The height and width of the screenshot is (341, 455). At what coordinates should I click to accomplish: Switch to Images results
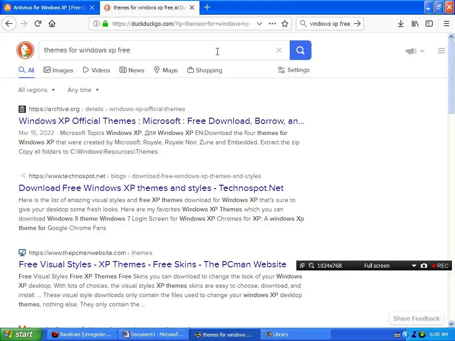pyautogui.click(x=58, y=70)
